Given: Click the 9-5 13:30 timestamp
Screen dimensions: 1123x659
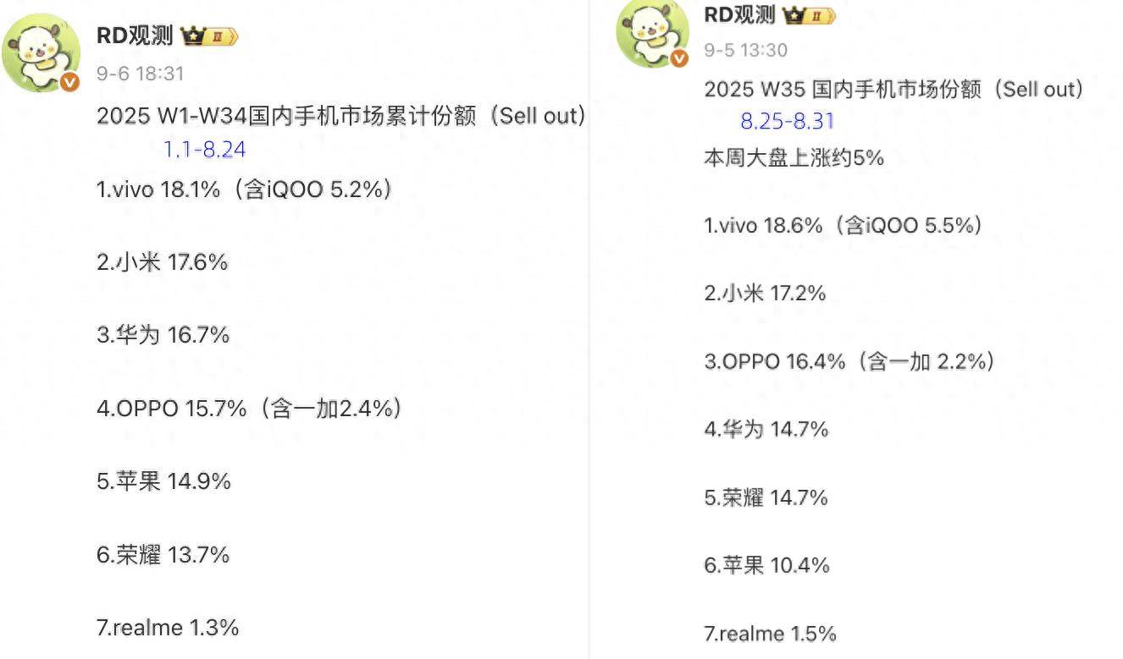Looking at the screenshot, I should pyautogui.click(x=745, y=50).
